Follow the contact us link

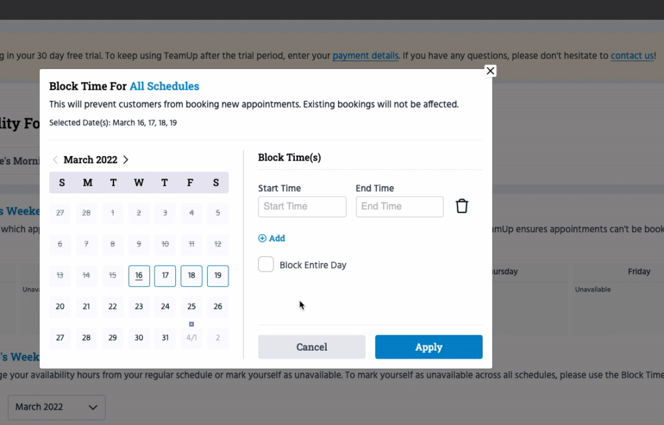point(632,56)
